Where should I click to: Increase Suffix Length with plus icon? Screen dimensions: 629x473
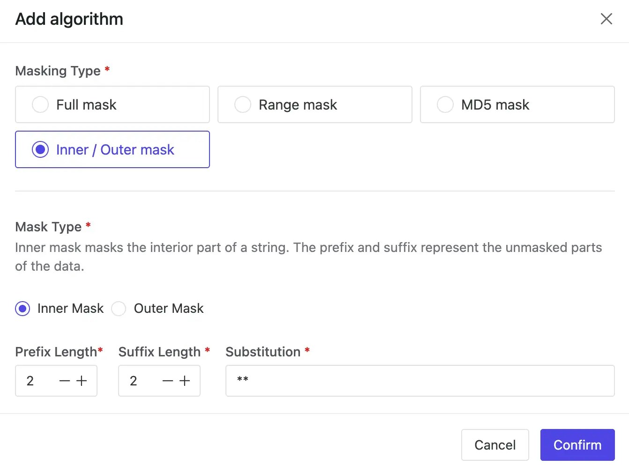pyautogui.click(x=185, y=381)
